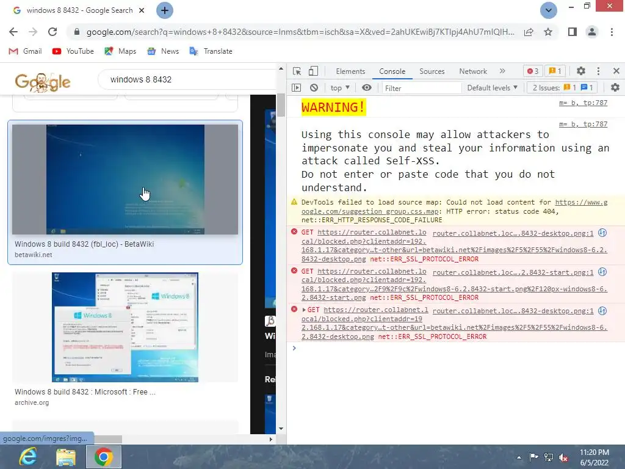This screenshot has width=625, height=469.
Task: Open File Explorer from the taskbar
Action: pos(66,457)
